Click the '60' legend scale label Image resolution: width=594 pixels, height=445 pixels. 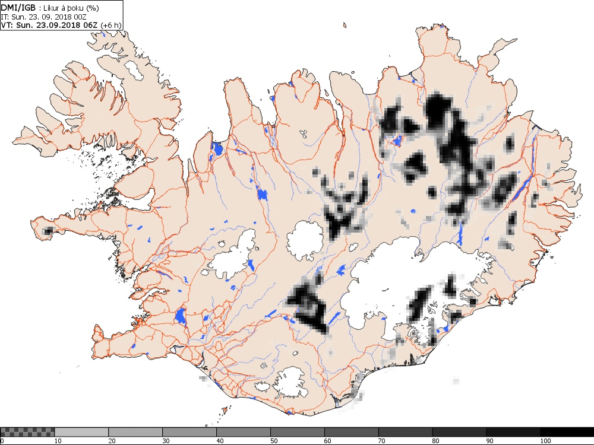[x=328, y=441]
